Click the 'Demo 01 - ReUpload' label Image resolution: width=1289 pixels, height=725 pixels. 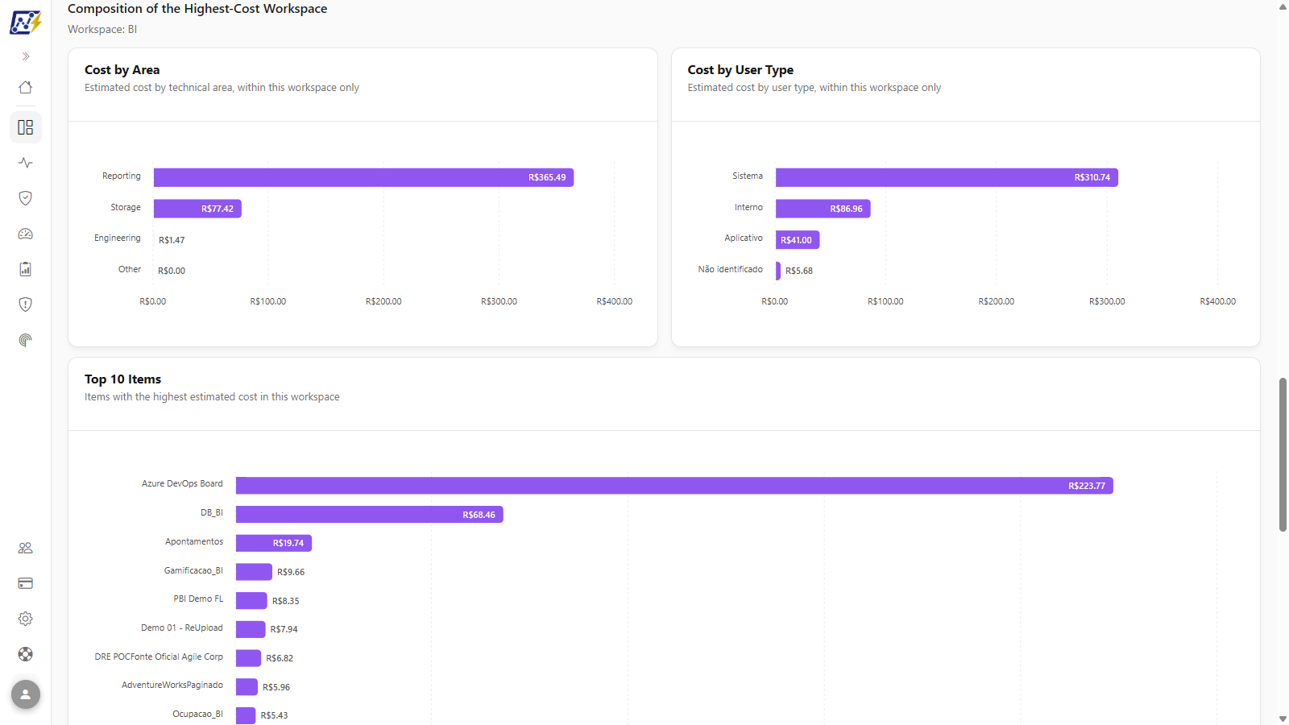(182, 628)
